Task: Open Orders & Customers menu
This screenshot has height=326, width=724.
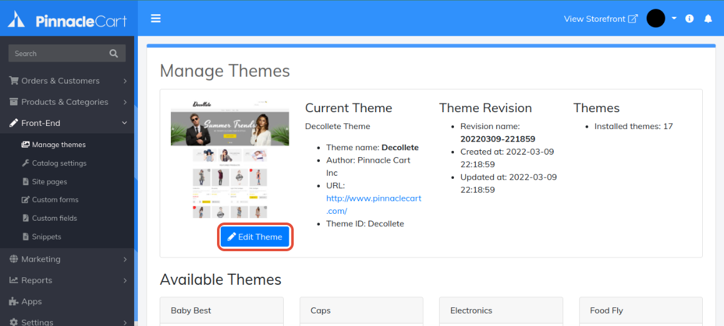Action: pos(67,81)
